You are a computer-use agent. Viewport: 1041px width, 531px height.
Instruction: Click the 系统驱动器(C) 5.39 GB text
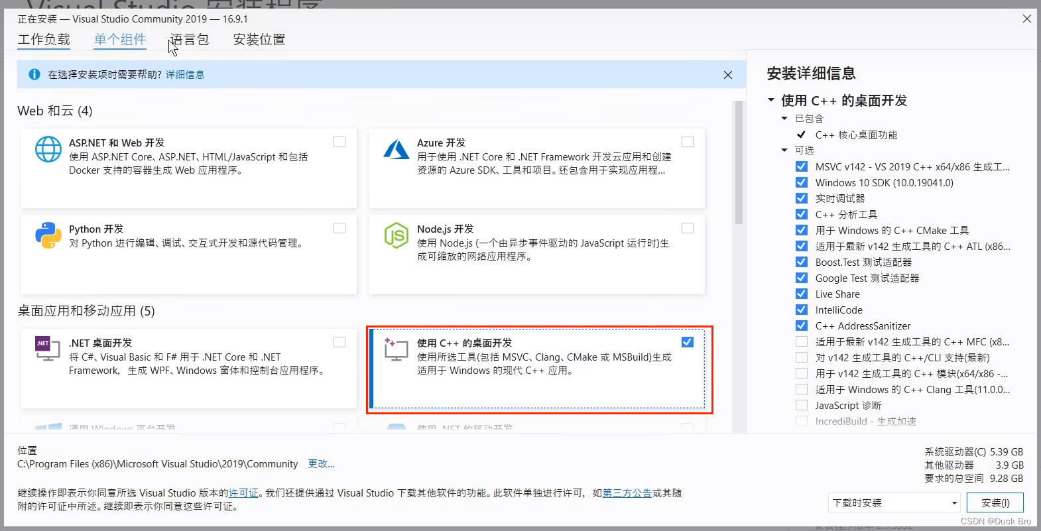pos(974,451)
